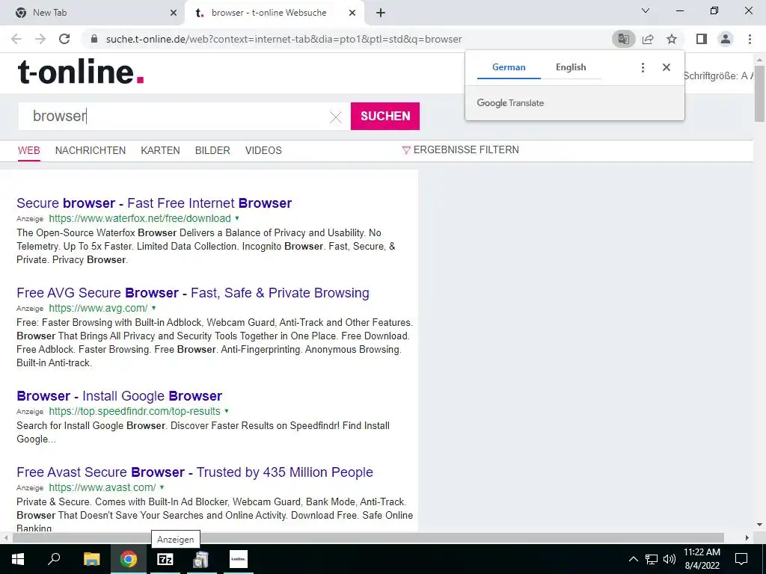Screen dimensions: 766x574
Task: Switch to Chrome in taskbar
Action: [129, 559]
